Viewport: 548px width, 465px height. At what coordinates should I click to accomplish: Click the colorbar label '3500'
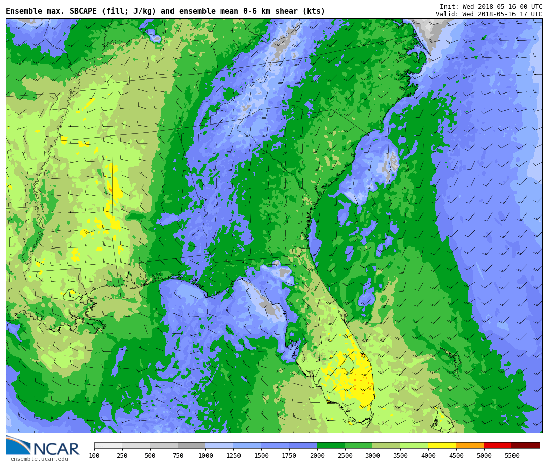pos(400,455)
